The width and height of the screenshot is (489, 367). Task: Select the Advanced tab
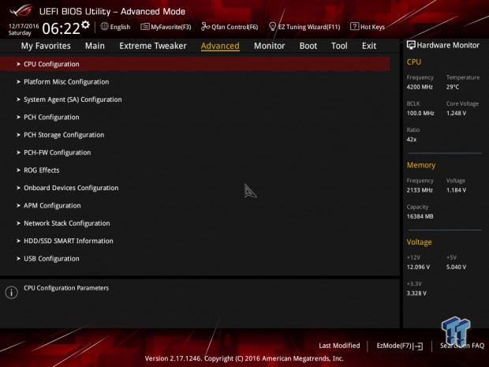(x=220, y=46)
